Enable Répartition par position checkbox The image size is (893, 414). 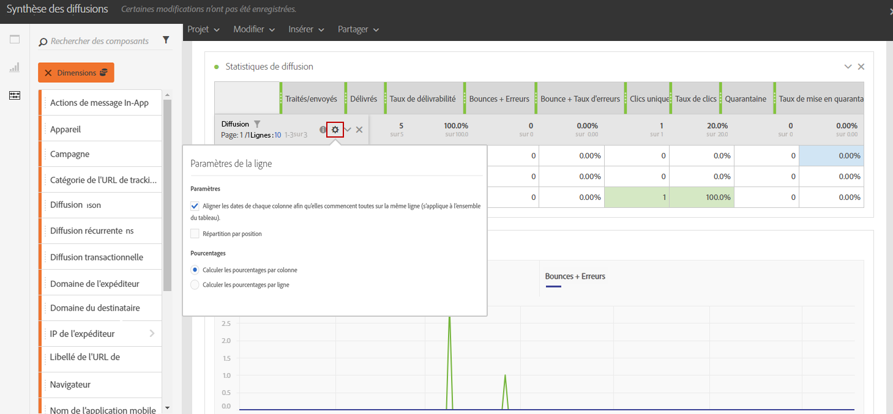pyautogui.click(x=195, y=234)
